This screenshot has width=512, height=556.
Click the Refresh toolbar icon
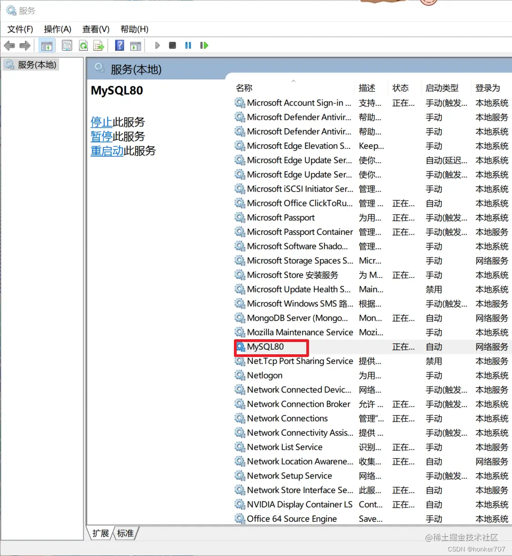pos(83,46)
